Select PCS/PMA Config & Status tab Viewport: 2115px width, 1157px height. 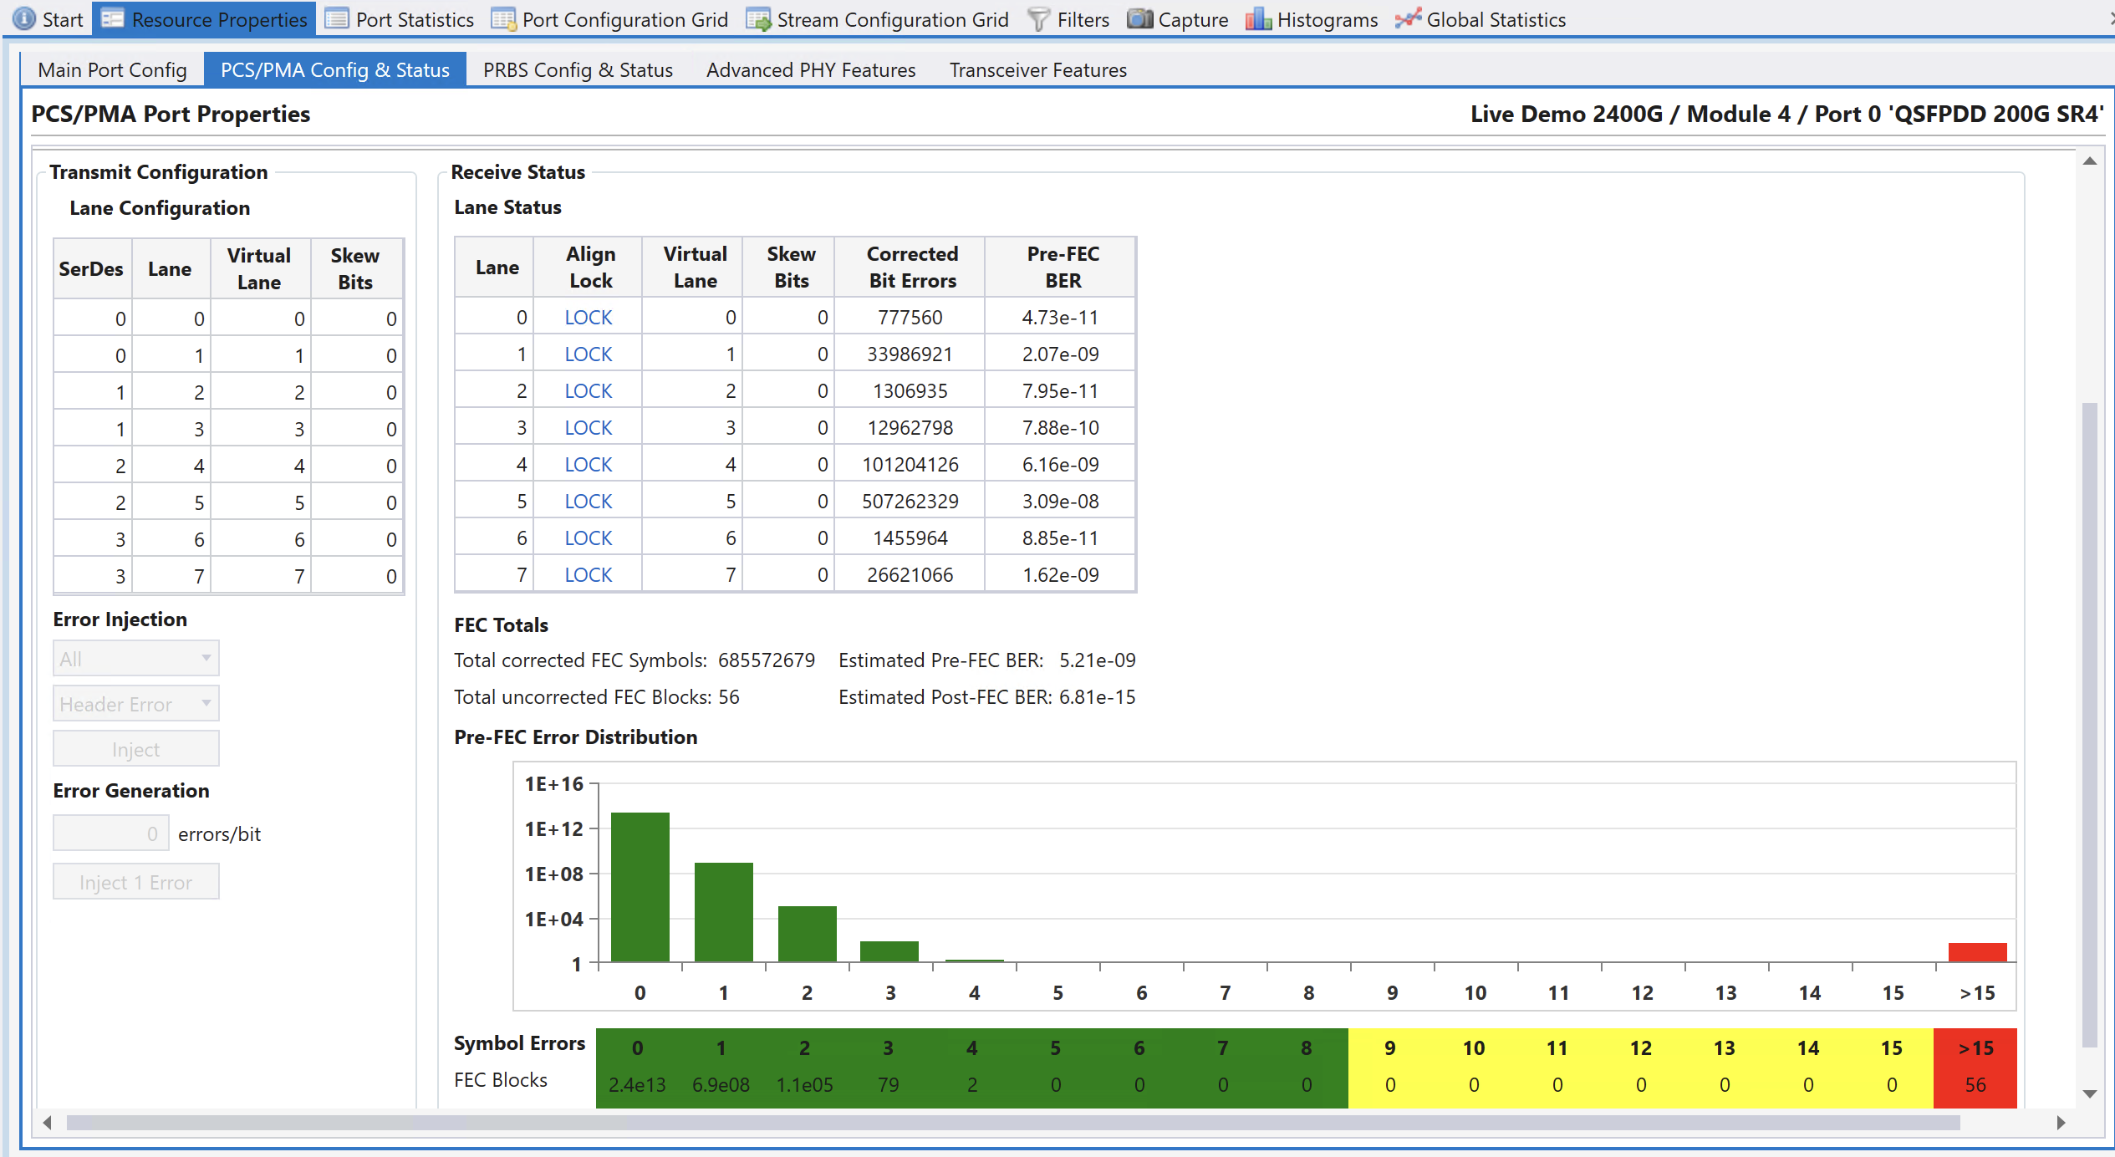point(334,69)
